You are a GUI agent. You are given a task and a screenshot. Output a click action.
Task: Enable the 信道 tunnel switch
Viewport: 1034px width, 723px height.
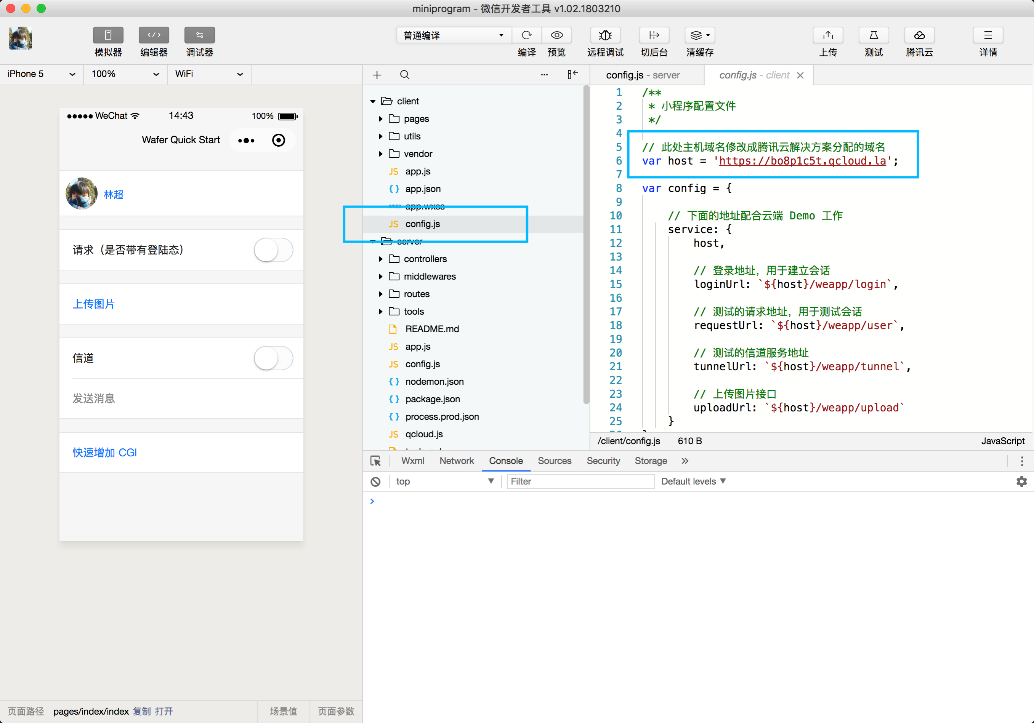click(273, 358)
